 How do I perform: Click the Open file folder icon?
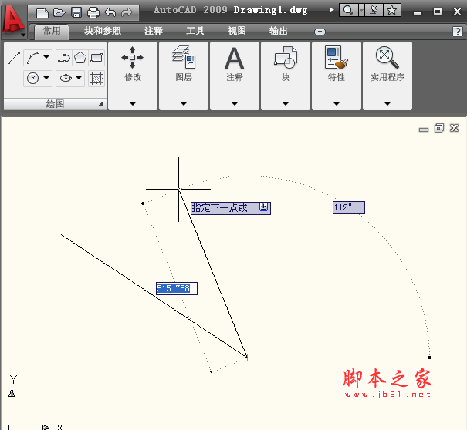(59, 13)
